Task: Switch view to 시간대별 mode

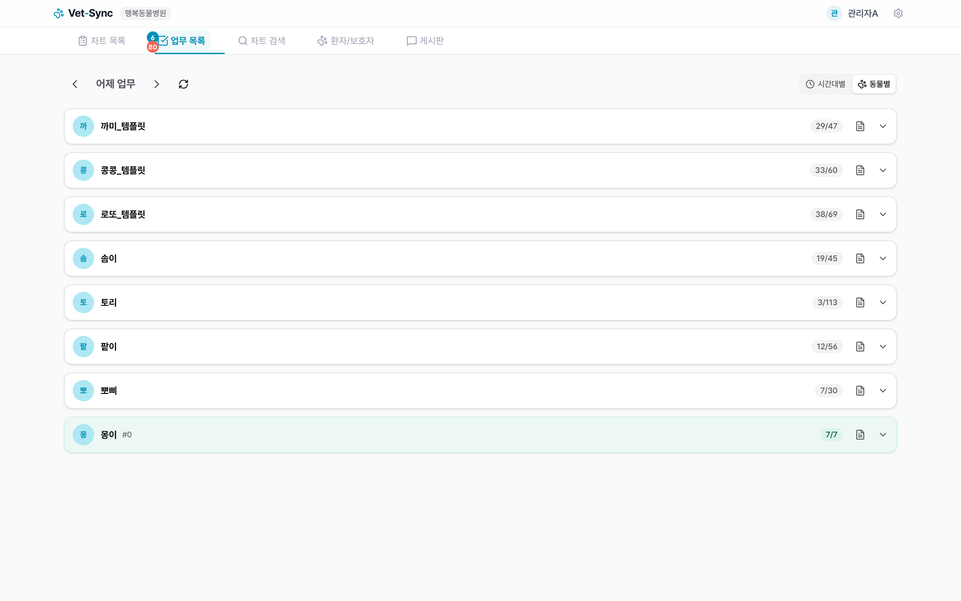Action: tap(826, 84)
